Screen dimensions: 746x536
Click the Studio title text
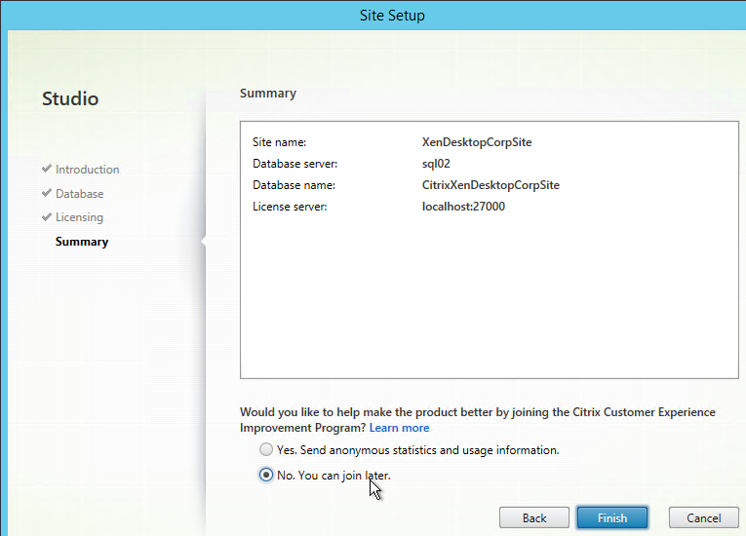point(70,99)
